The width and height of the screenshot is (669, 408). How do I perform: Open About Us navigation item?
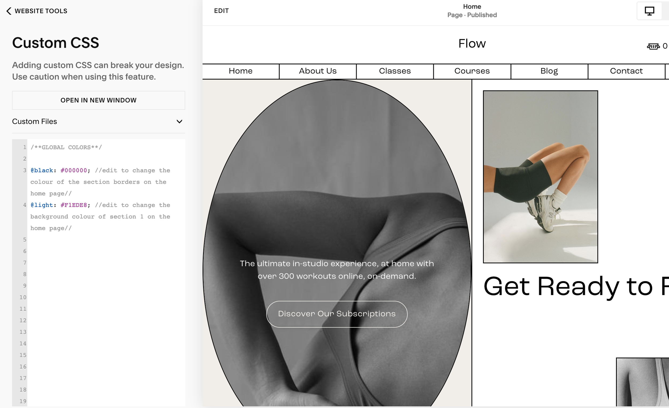coord(318,71)
